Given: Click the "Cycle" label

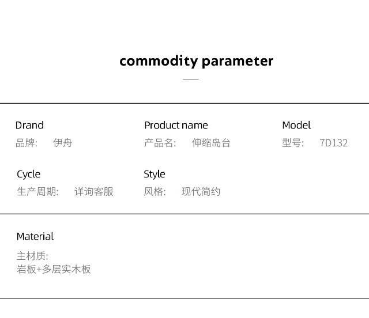Looking at the screenshot, I should 29,174.
